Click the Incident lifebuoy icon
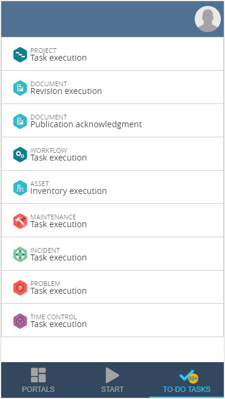Viewport: 225px width, 399px height. pos(20,255)
